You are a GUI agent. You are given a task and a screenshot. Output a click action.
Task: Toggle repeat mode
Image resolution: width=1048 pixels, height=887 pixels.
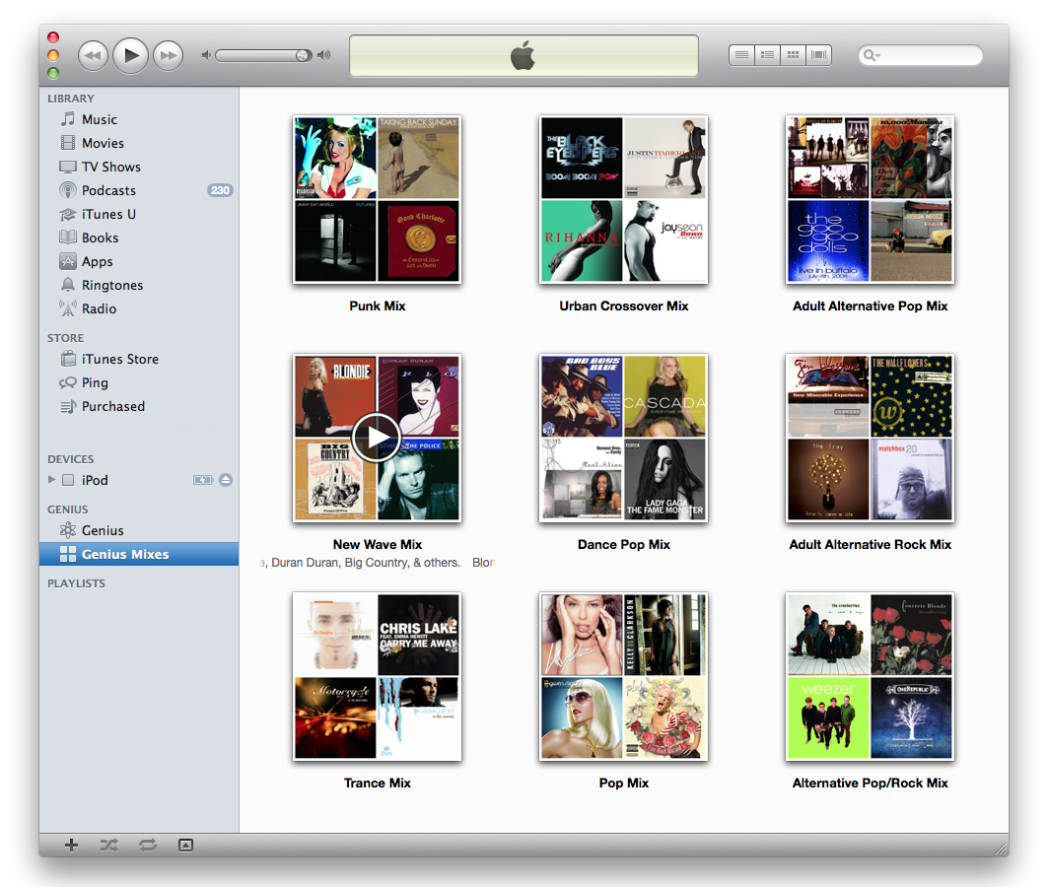[x=146, y=845]
